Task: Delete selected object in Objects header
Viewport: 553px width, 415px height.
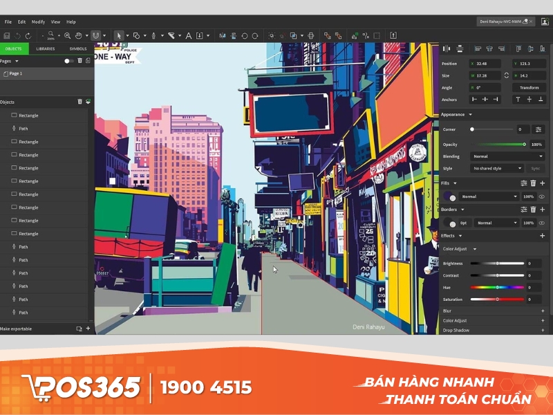Action: (x=79, y=102)
